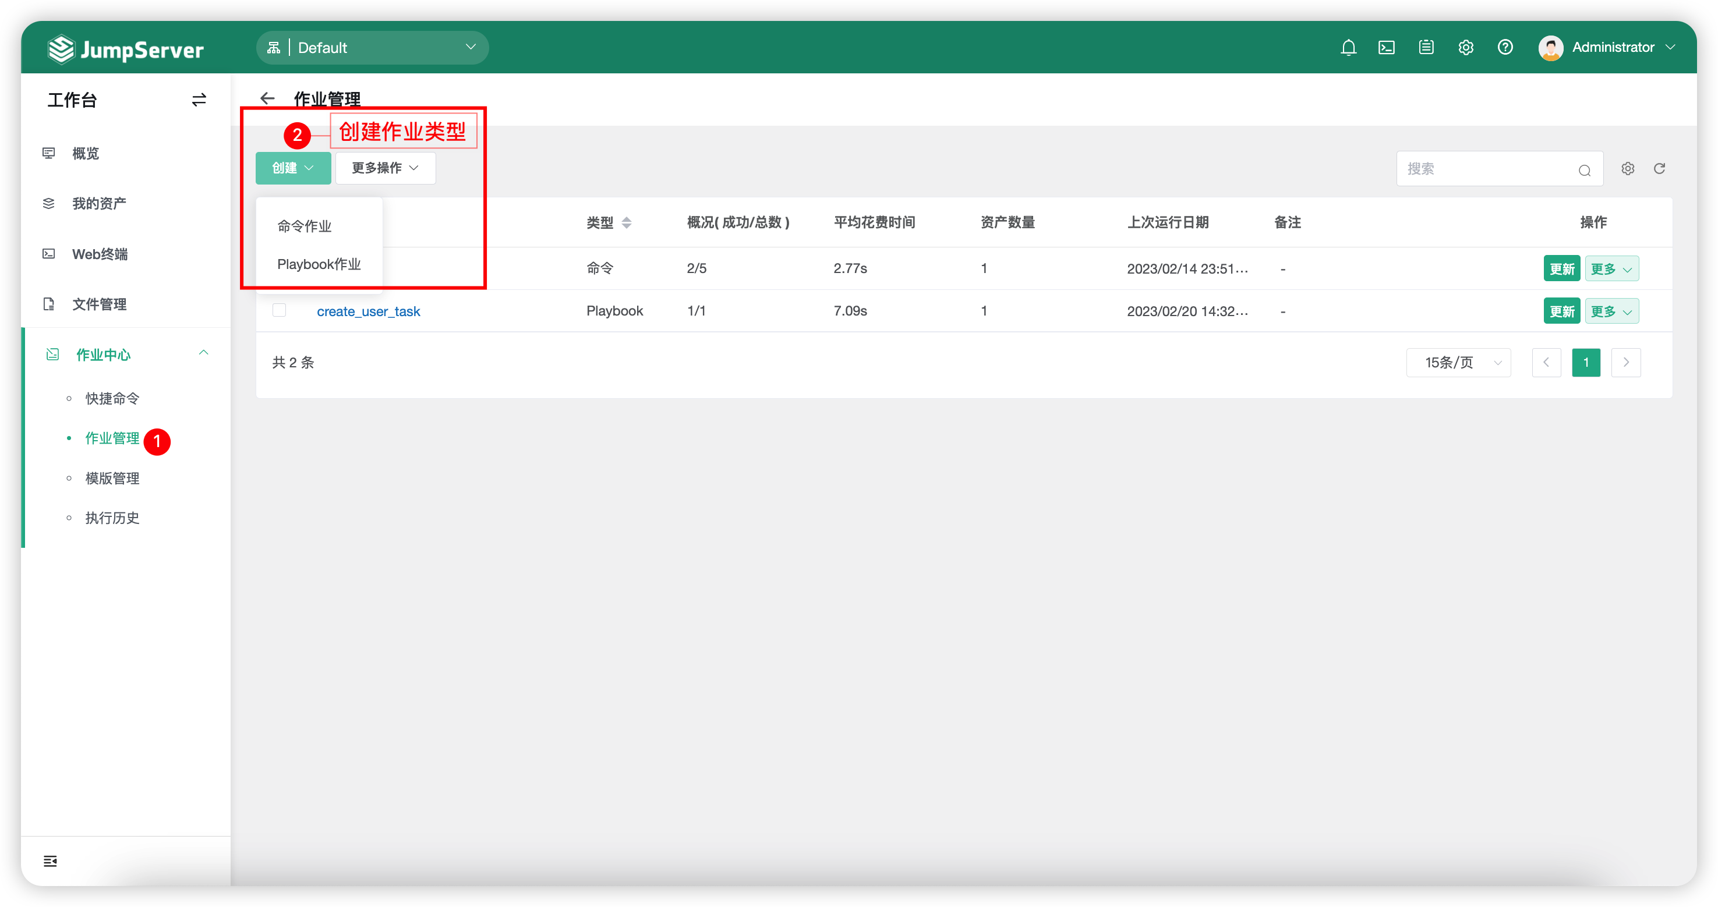Sort the 类型 column ascending
The image size is (1718, 907).
tap(626, 219)
